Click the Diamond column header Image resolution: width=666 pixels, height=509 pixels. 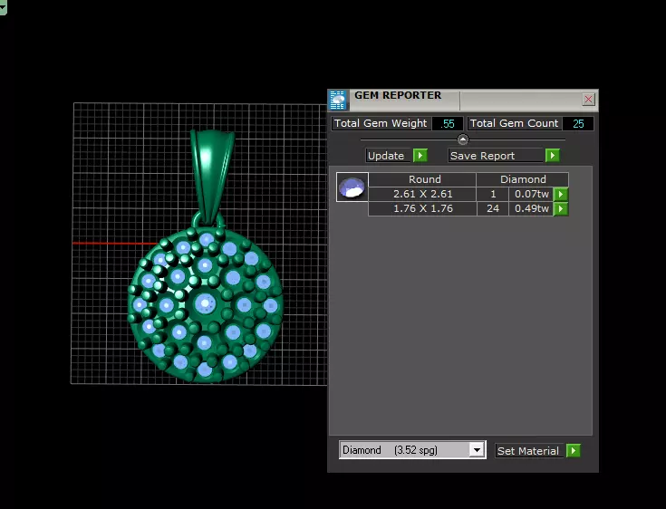523,179
